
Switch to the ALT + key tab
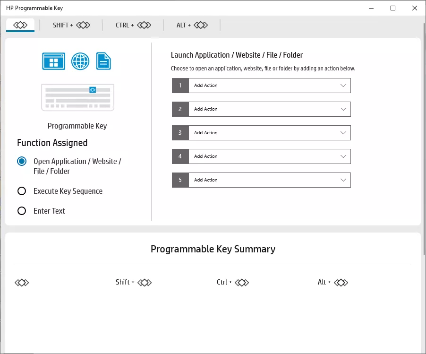click(x=192, y=25)
